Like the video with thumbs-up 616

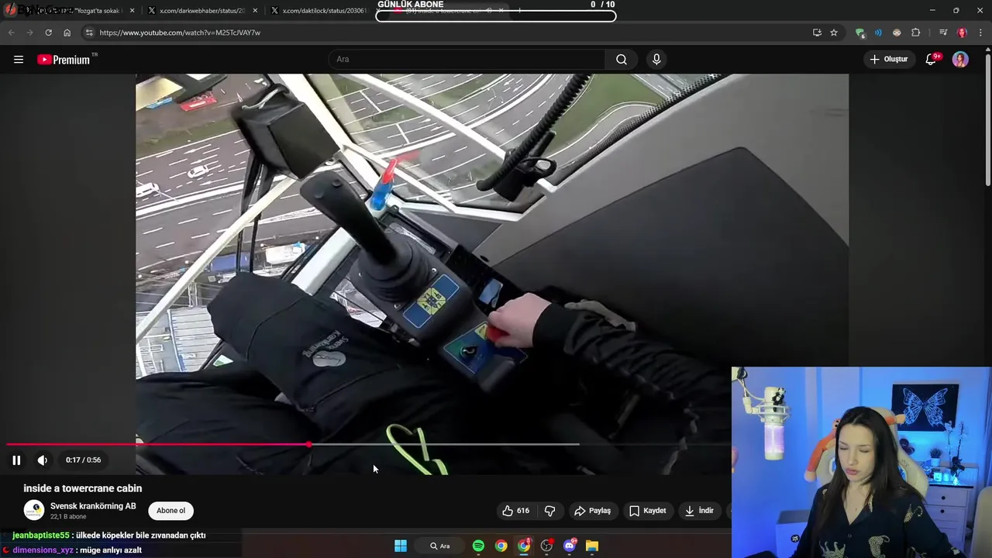515,511
